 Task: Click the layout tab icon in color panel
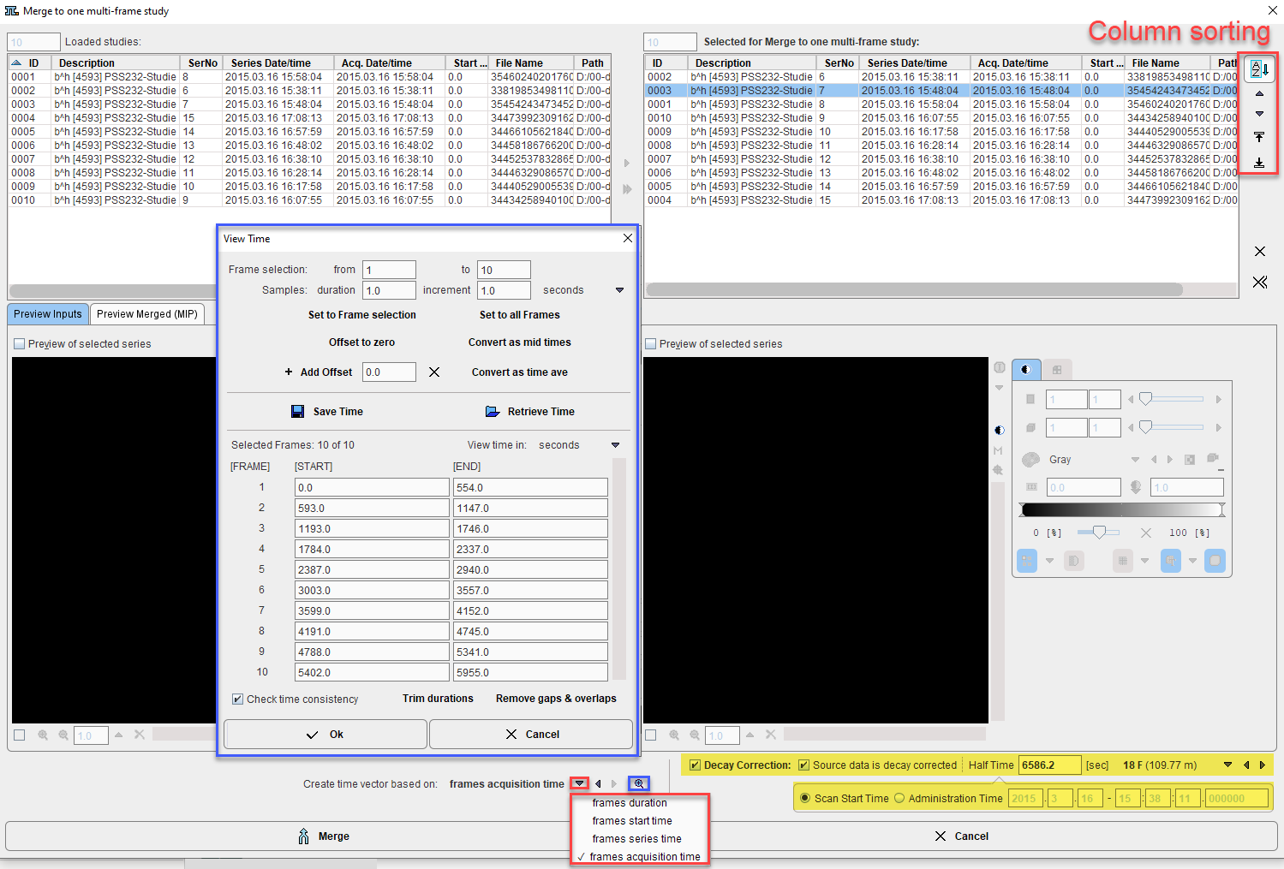[1057, 370]
